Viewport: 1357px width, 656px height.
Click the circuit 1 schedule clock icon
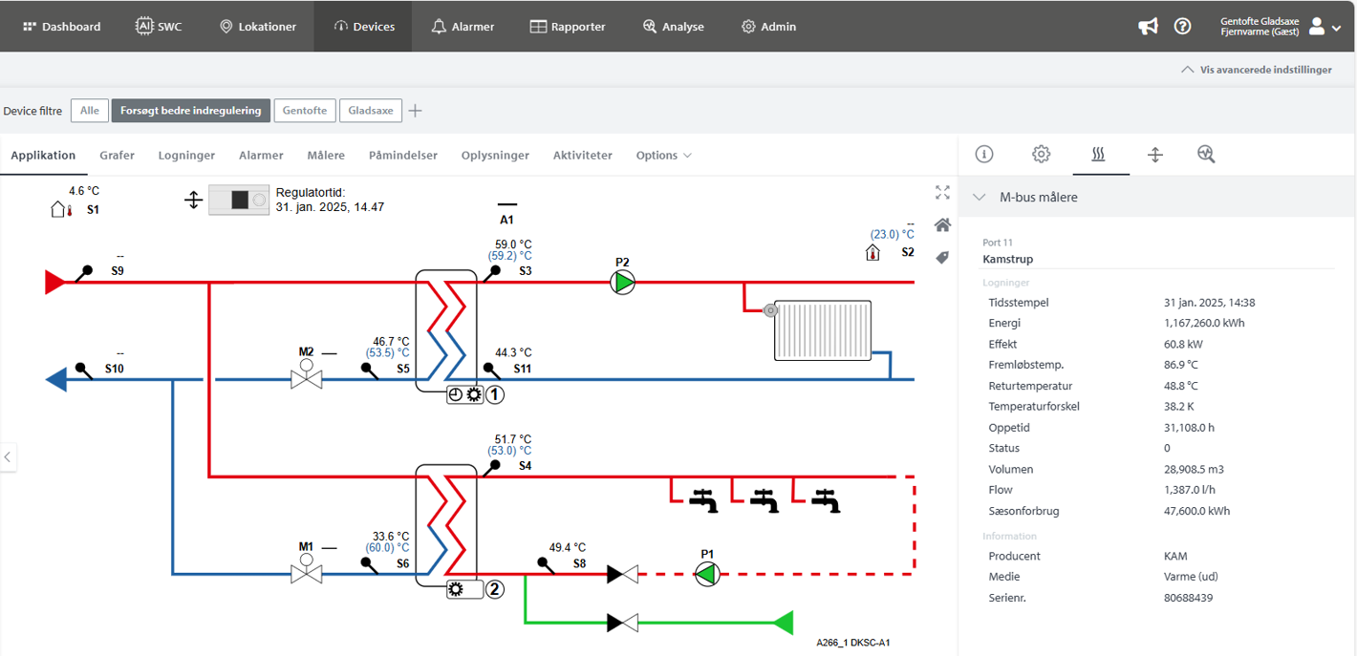point(456,394)
